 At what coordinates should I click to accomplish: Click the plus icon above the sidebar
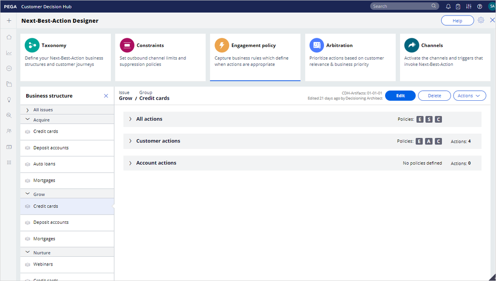pos(9,21)
